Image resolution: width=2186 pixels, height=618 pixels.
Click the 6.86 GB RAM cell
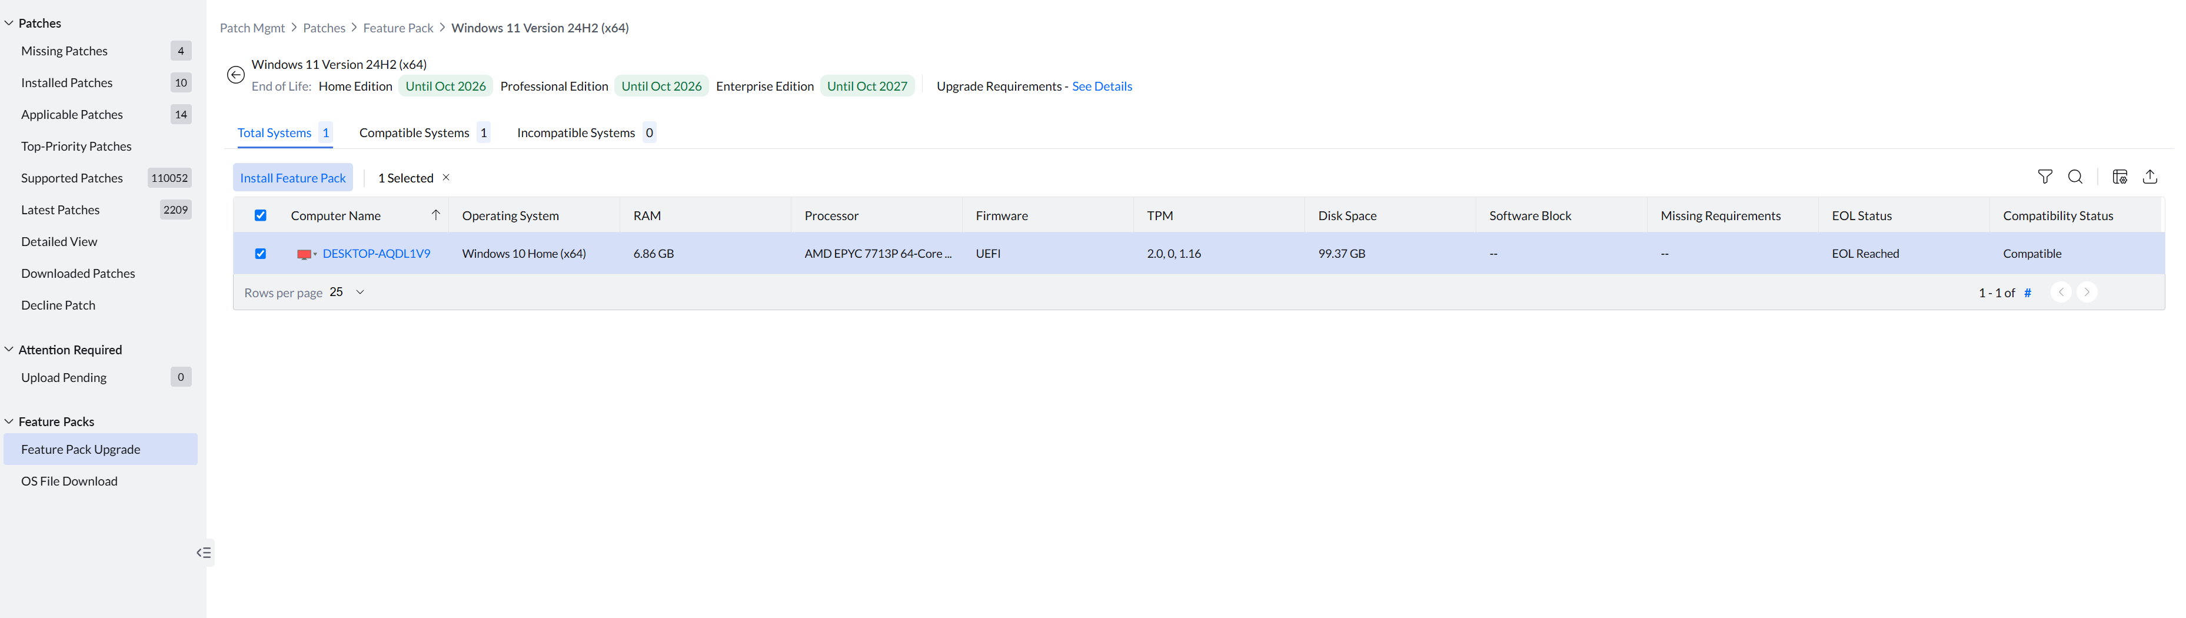(x=653, y=254)
